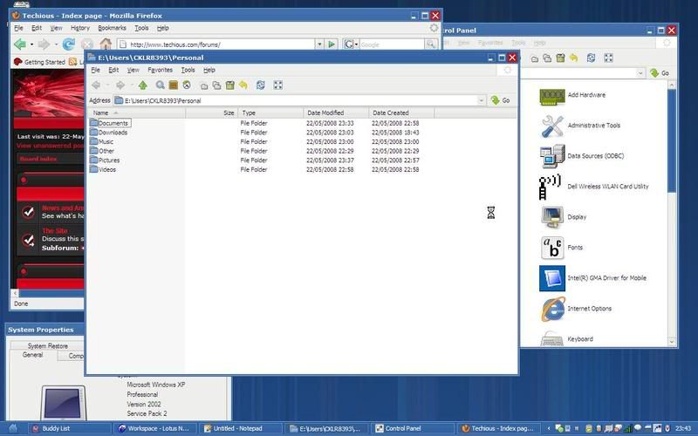The width and height of the screenshot is (698, 436).
Task: Click Control Panel taskbar button
Action: 412,428
